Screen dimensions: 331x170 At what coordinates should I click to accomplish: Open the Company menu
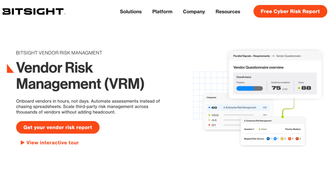click(194, 12)
